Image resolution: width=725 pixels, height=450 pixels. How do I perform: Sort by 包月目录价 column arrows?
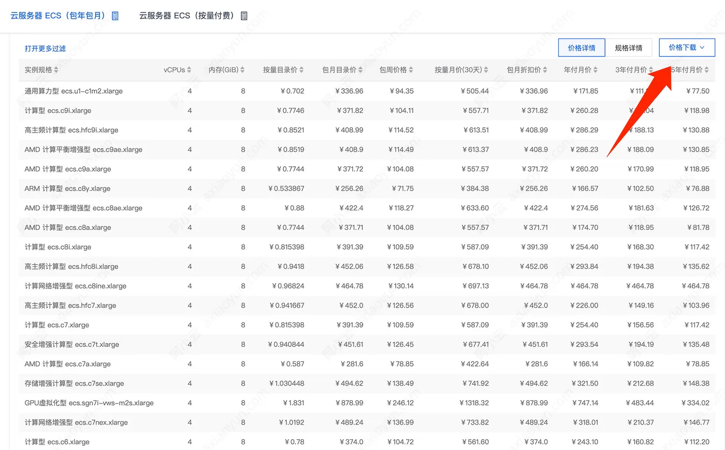pyautogui.click(x=360, y=70)
